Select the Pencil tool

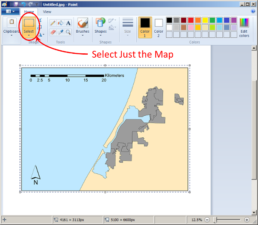coord(53,23)
